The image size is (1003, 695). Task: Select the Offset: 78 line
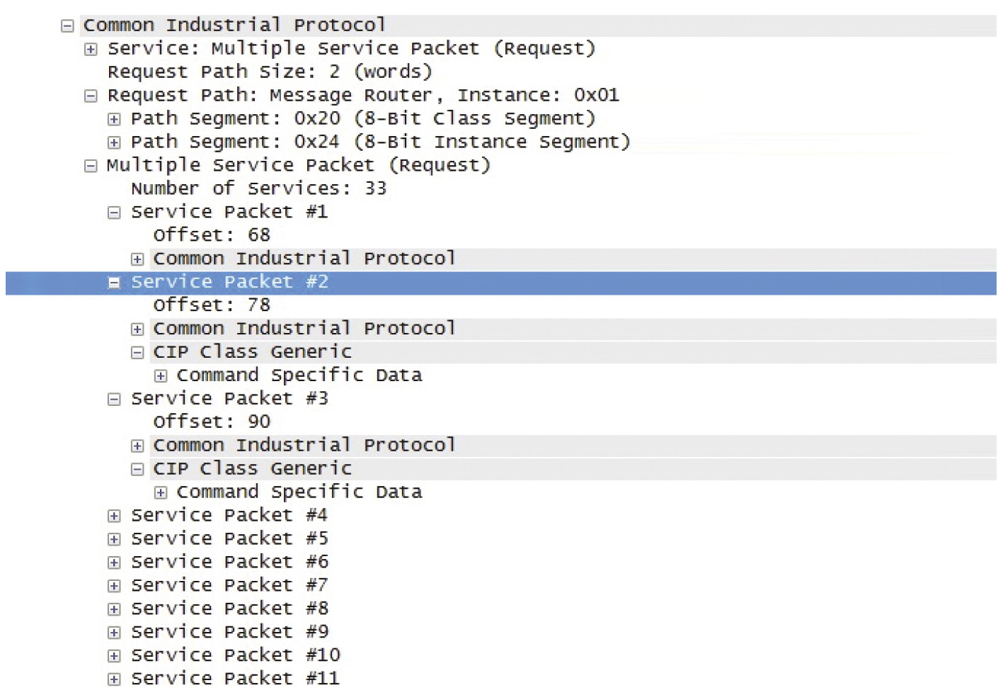click(212, 305)
